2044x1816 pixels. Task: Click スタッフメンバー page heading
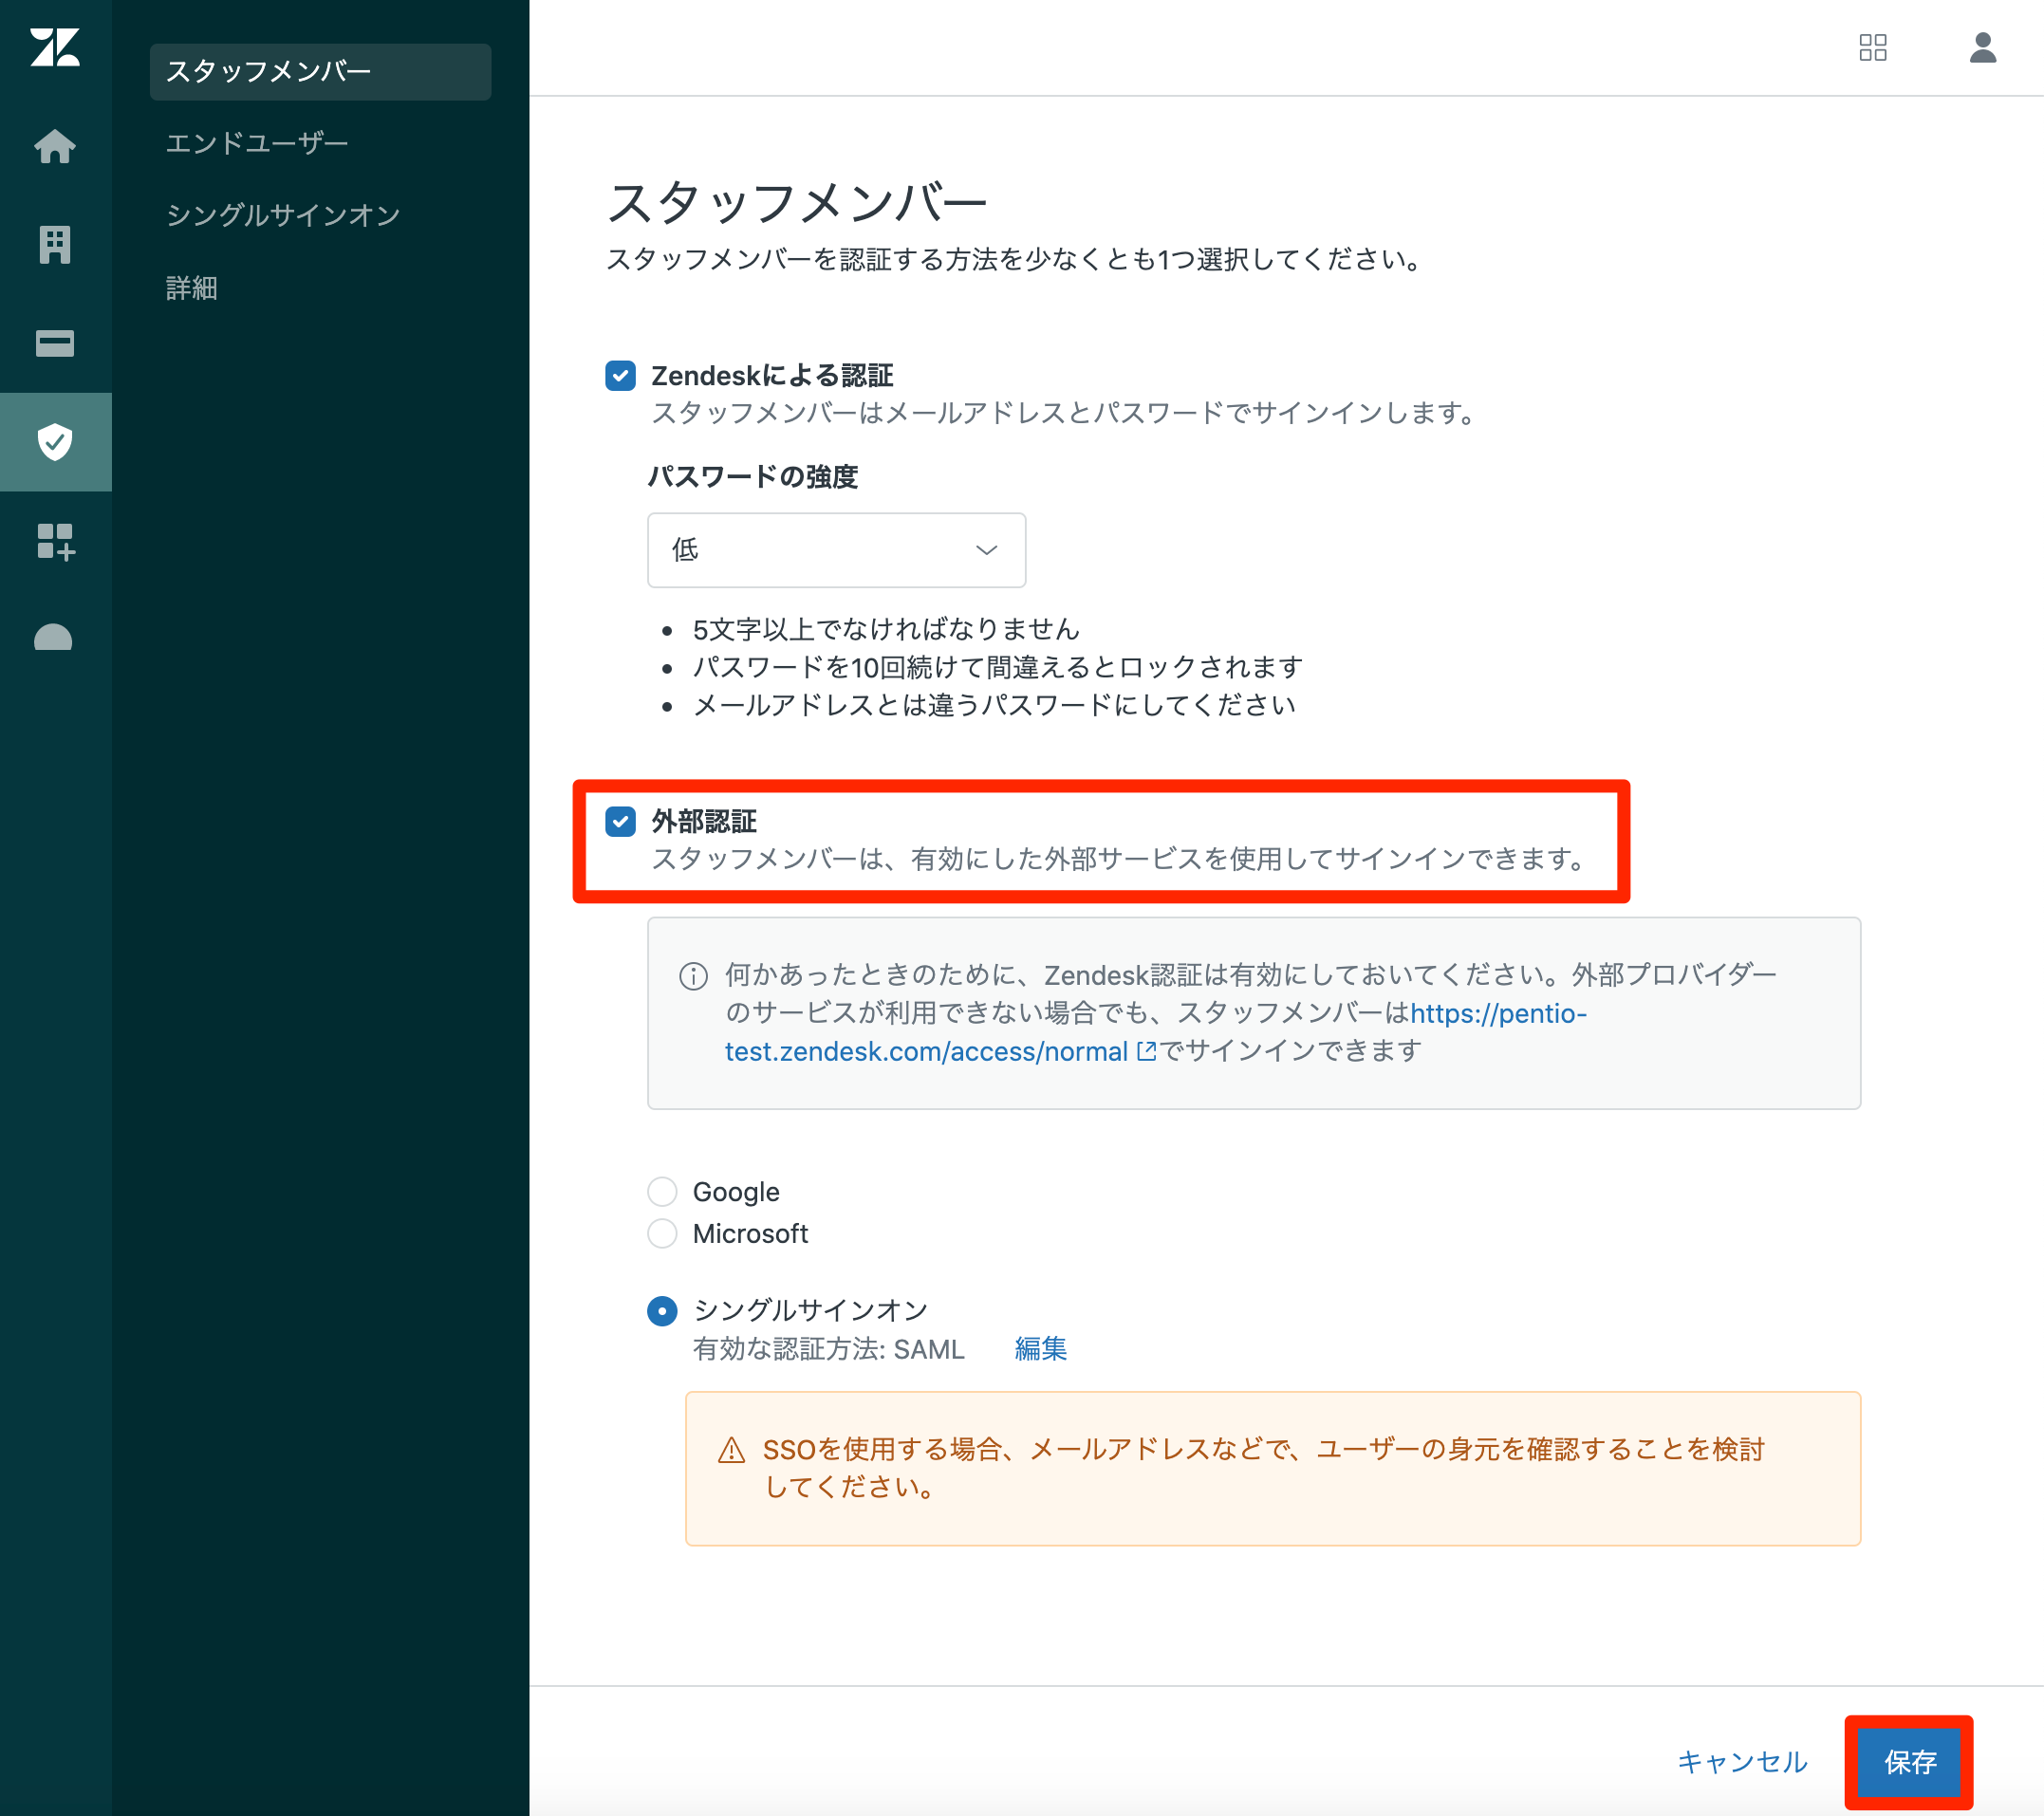click(797, 203)
